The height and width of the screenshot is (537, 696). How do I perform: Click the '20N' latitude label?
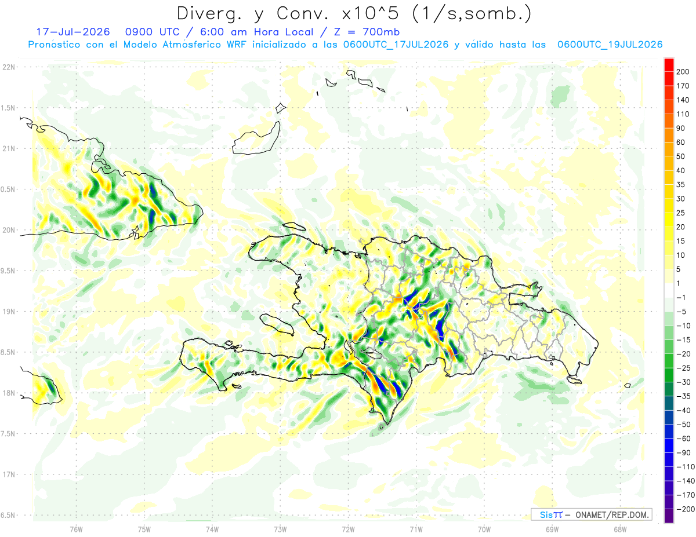[x=9, y=230]
